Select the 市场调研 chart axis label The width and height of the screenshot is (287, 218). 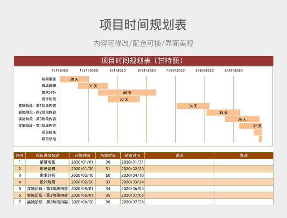(x=49, y=86)
